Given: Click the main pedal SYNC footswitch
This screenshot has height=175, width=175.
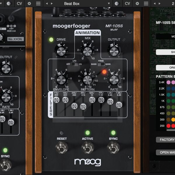Looking at the screenshot, I should 113,147.
